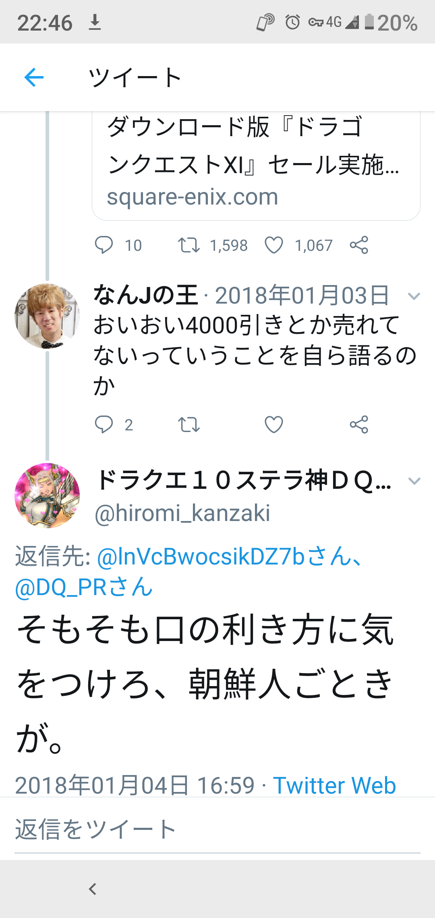The height and width of the screenshot is (918, 435).
Task: Open replies on the 10-comment tweet
Action: [104, 245]
